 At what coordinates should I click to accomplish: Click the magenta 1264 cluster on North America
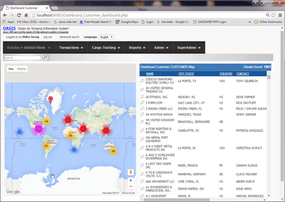[x=39, y=129]
